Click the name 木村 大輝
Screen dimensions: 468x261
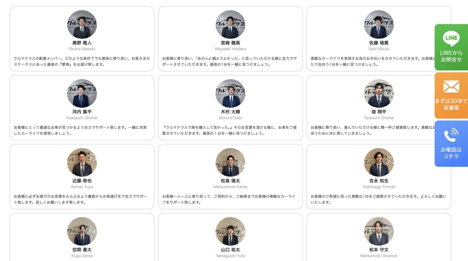pyautogui.click(x=230, y=112)
